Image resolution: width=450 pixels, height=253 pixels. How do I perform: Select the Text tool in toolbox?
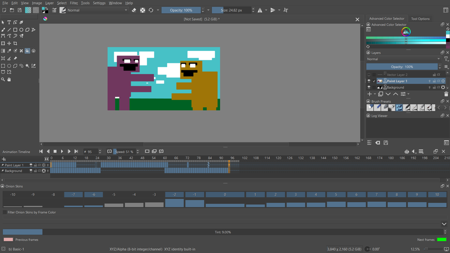coord(9,22)
